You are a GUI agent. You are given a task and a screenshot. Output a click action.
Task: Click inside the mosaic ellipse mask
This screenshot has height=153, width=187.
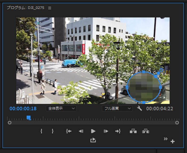tap(144, 87)
